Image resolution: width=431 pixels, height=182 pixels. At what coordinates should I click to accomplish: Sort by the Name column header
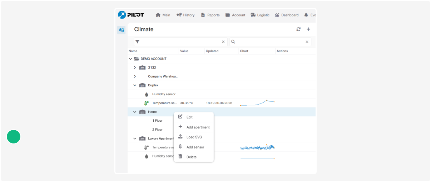pos(133,51)
